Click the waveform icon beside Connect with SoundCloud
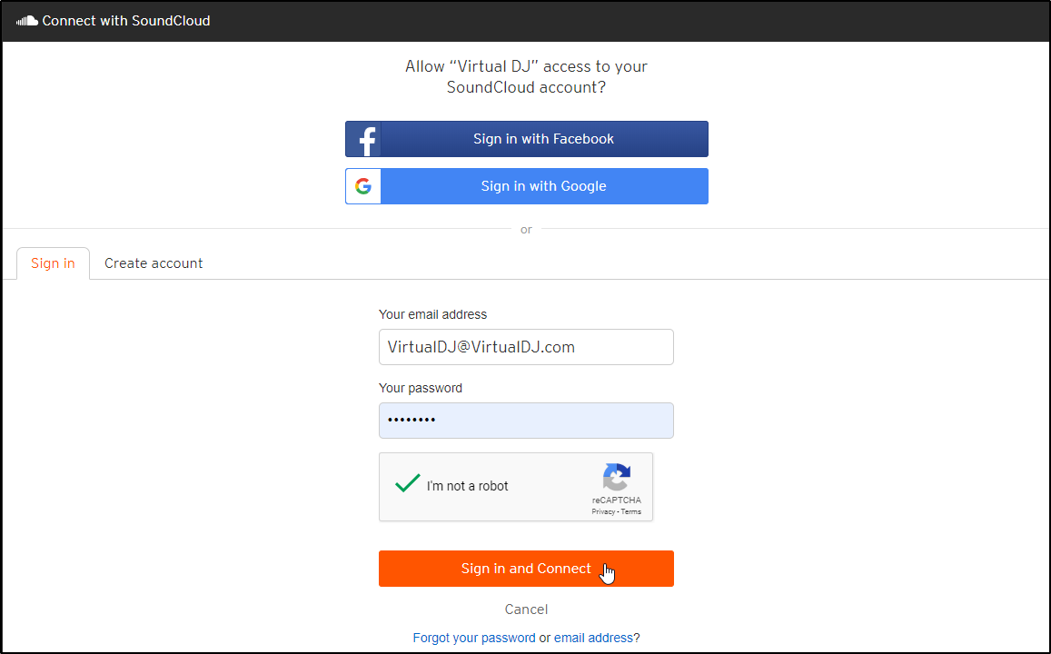This screenshot has width=1051, height=654. (25, 20)
